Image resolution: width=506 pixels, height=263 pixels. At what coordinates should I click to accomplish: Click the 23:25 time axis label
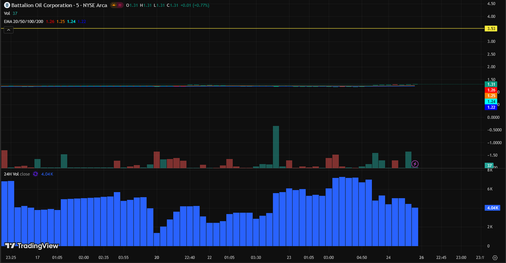11,257
